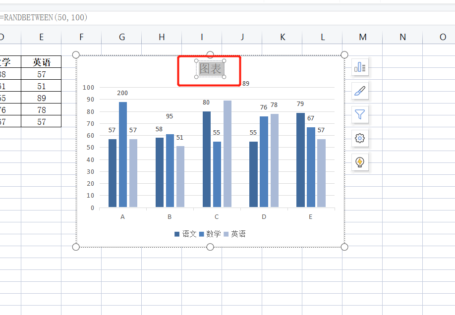Click the data label 58
This screenshot has width=455, height=315.
[159, 129]
